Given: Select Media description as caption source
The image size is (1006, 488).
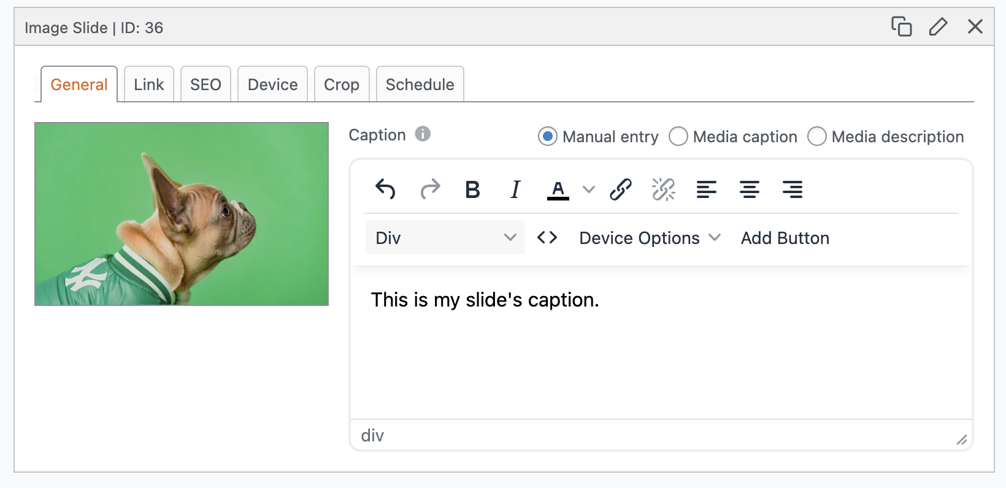Looking at the screenshot, I should 817,136.
